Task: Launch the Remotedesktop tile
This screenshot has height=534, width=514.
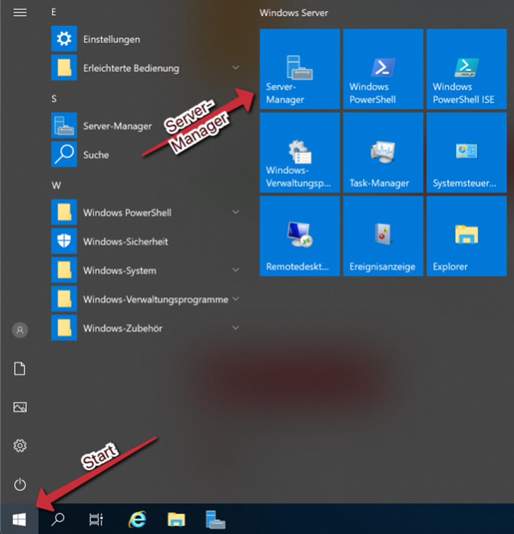Action: (299, 236)
